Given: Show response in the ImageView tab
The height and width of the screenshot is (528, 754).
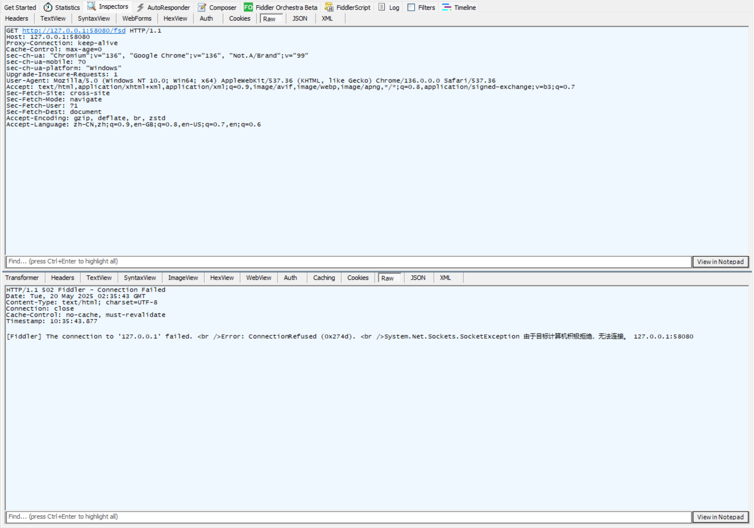Looking at the screenshot, I should coord(183,278).
